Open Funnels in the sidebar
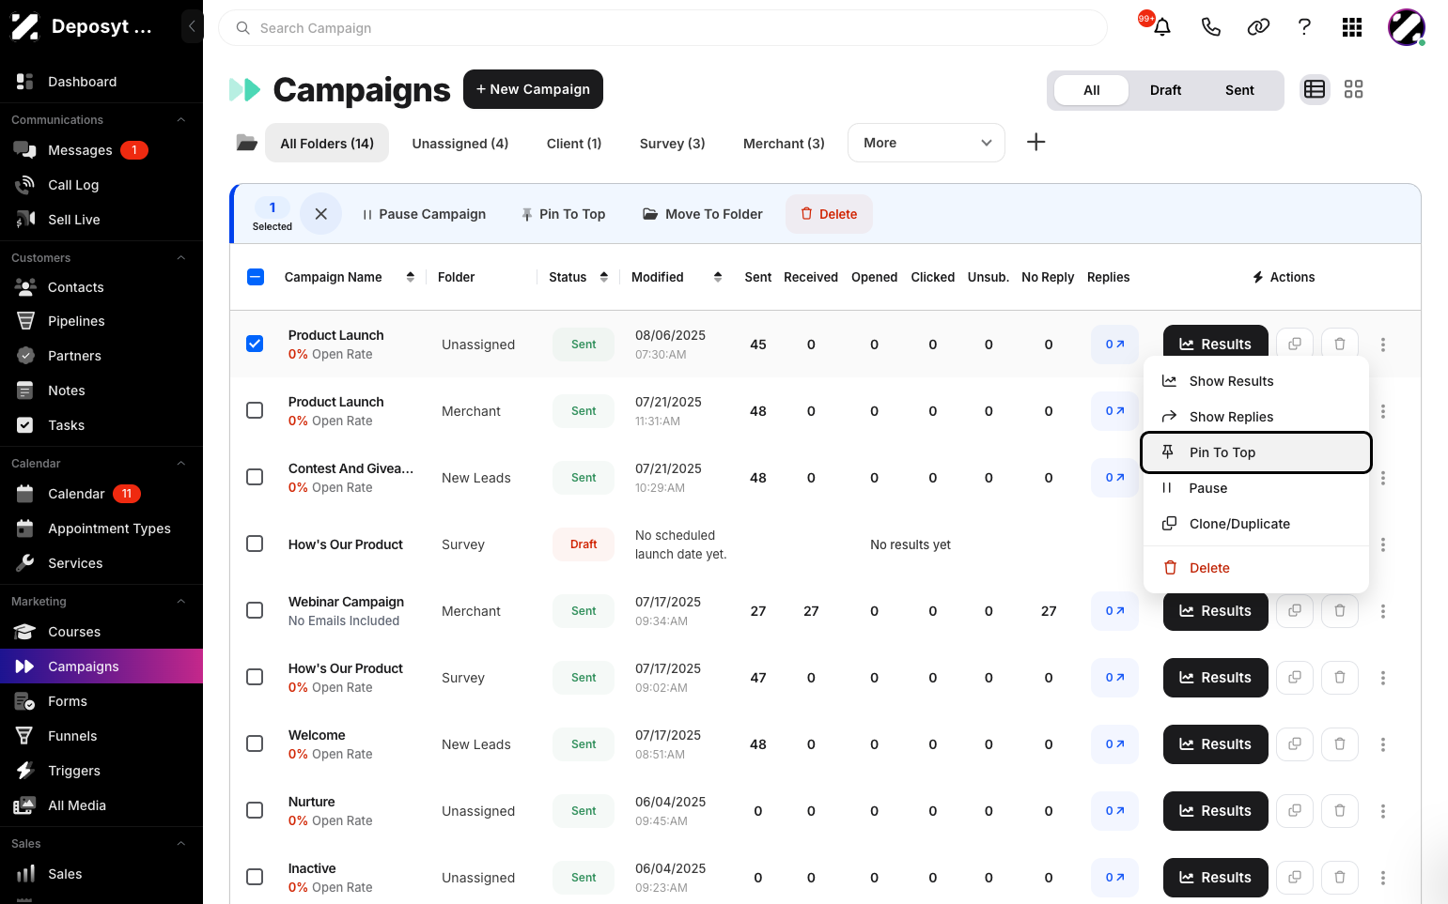 point(101,736)
